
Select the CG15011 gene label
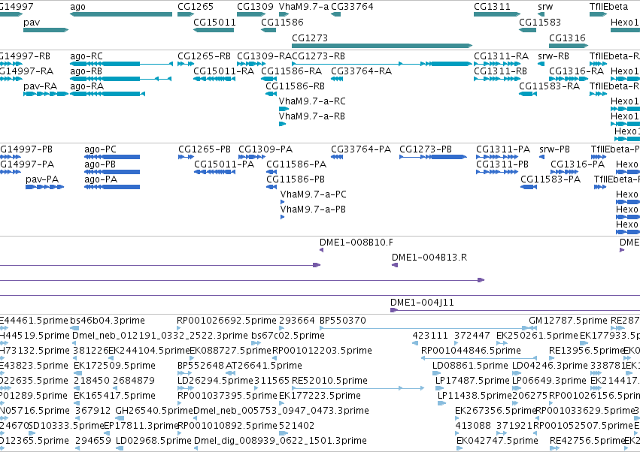214,23
